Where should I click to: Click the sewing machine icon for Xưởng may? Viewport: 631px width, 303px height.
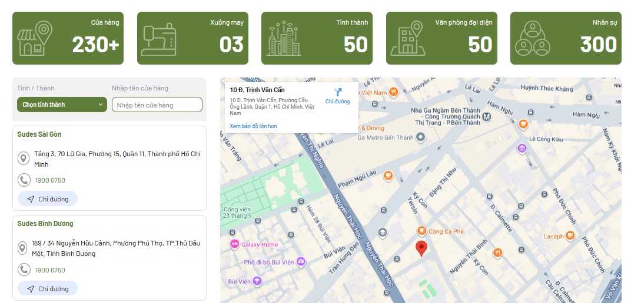pos(159,39)
